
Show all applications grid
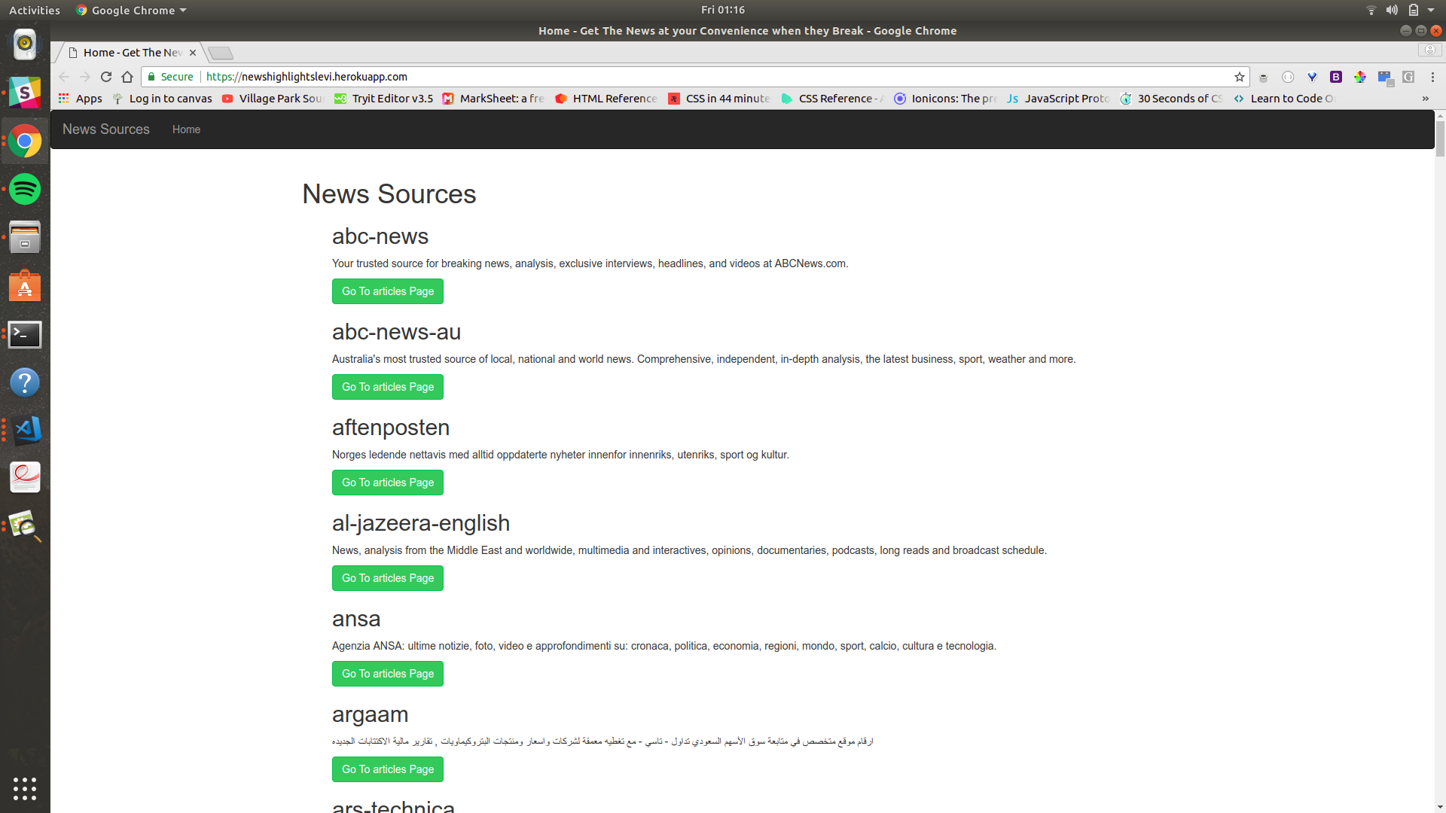tap(25, 788)
